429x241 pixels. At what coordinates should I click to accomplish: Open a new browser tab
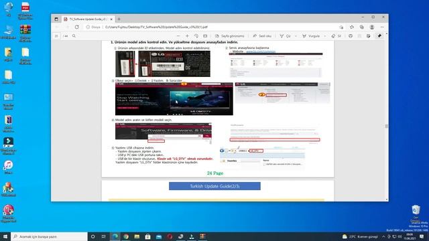click(x=119, y=19)
